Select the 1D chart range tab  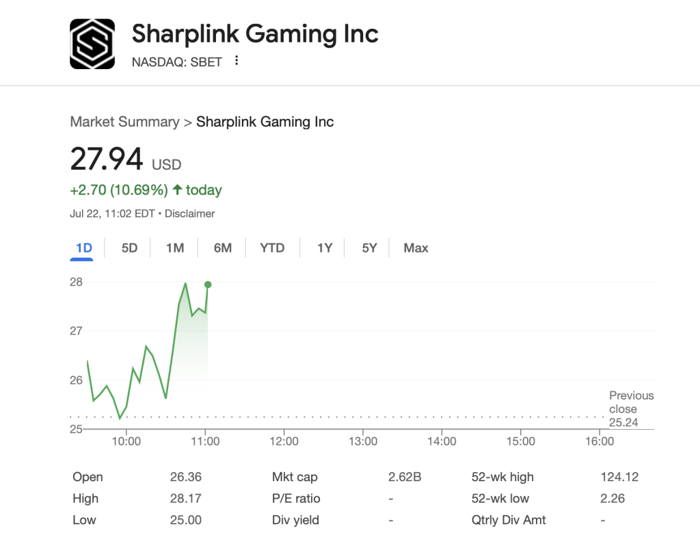(x=84, y=248)
